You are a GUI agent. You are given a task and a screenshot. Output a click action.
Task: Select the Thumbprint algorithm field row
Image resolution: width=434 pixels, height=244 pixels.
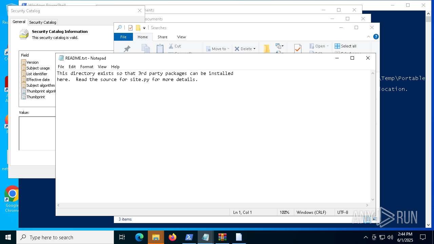38,91
